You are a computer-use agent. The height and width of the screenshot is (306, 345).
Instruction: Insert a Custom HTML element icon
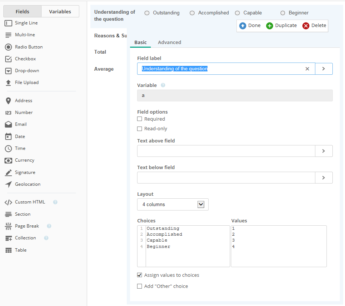9,202
